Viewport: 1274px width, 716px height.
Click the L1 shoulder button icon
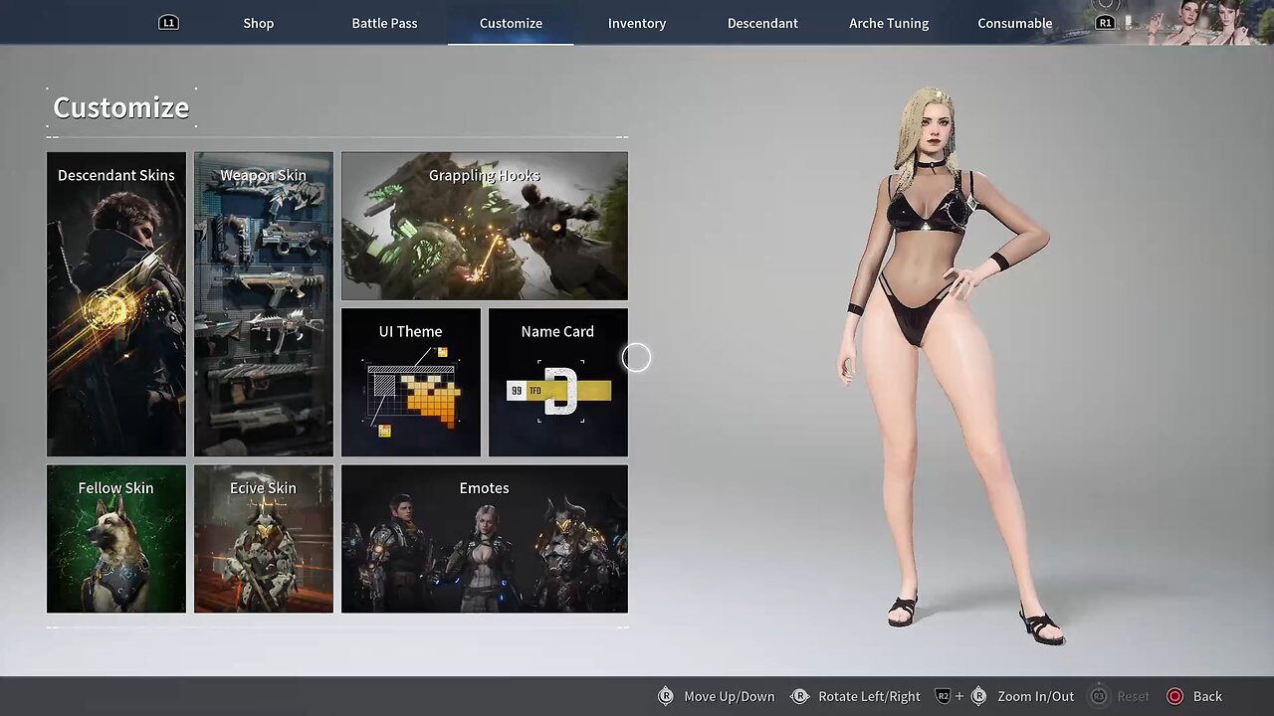click(169, 22)
